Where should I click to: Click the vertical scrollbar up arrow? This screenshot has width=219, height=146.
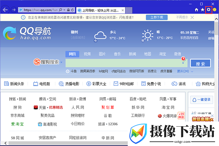(x=216, y=19)
